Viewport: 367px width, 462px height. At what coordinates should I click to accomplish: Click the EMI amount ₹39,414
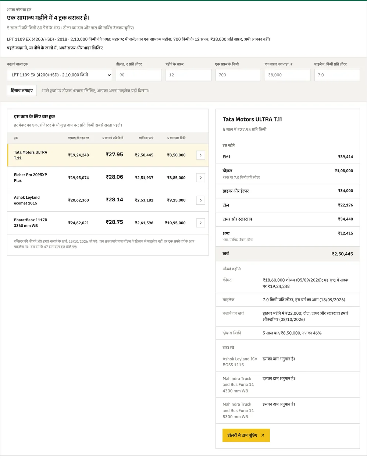pos(346,157)
